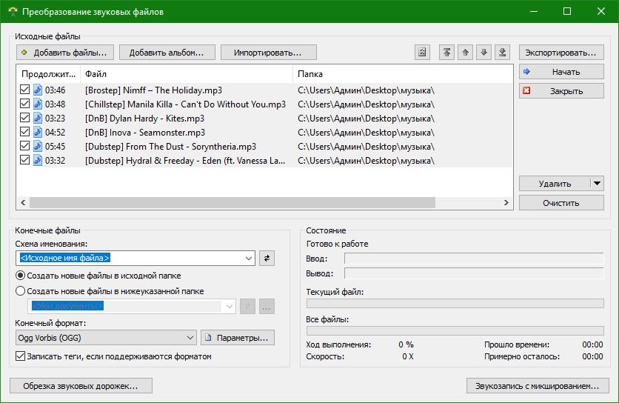Click 'Закрыть' button
Image resolution: width=619 pixels, height=403 pixels.
click(561, 91)
